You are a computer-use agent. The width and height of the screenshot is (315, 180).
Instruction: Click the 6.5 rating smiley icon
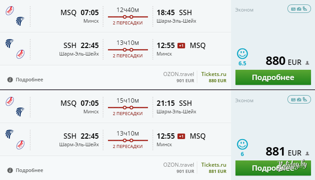242,54
